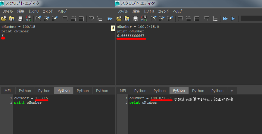262x134 pixels.
Task: Select the highlighted Python tab, right window
Action: click(x=179, y=91)
